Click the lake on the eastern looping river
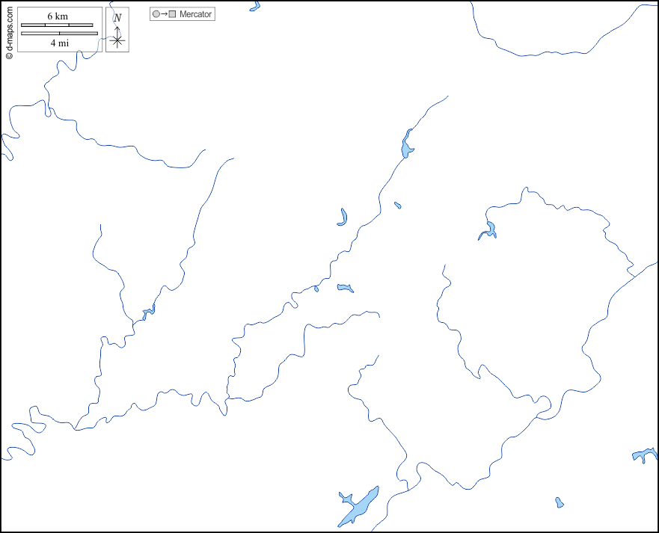 490,230
